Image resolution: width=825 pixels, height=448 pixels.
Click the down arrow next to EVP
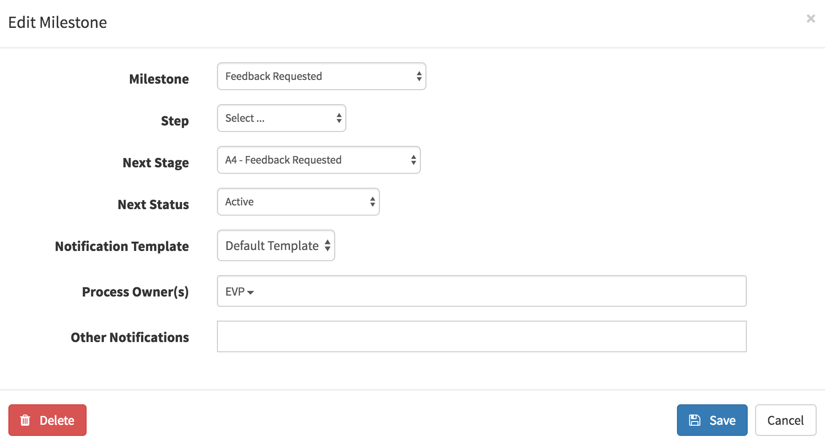251,292
